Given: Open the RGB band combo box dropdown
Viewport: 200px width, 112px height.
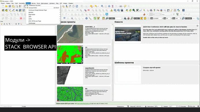Looking at the screenshot, I should (x=122, y=18).
